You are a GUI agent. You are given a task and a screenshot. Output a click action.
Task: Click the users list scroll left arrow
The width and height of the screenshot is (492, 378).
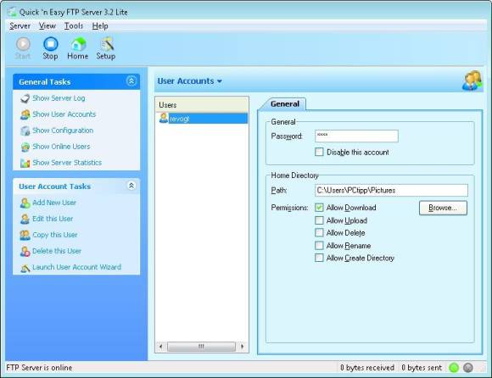(161, 347)
